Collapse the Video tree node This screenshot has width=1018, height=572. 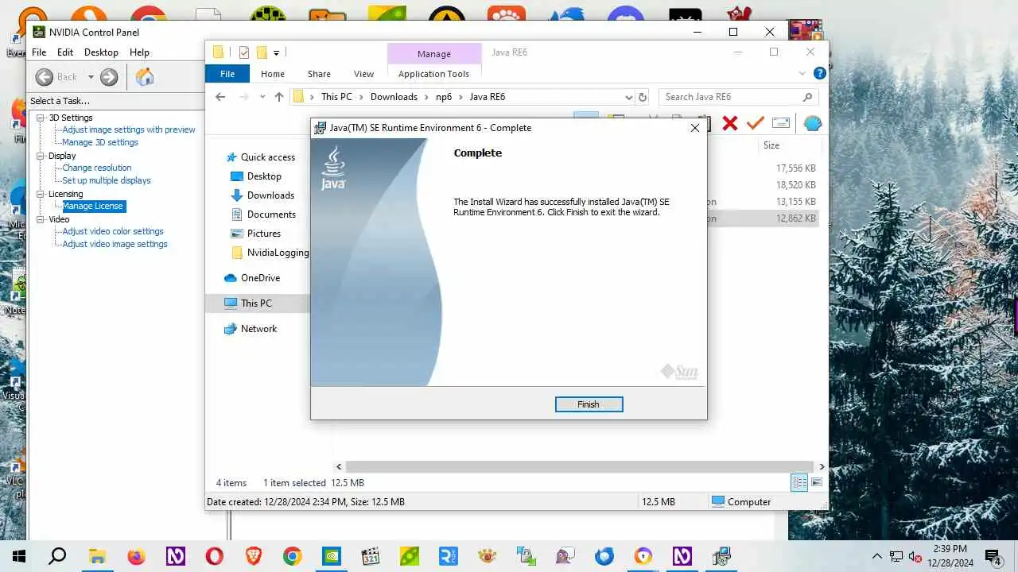(41, 219)
